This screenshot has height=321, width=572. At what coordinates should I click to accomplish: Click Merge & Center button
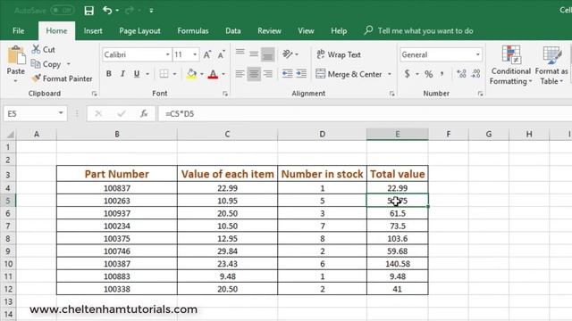point(349,74)
